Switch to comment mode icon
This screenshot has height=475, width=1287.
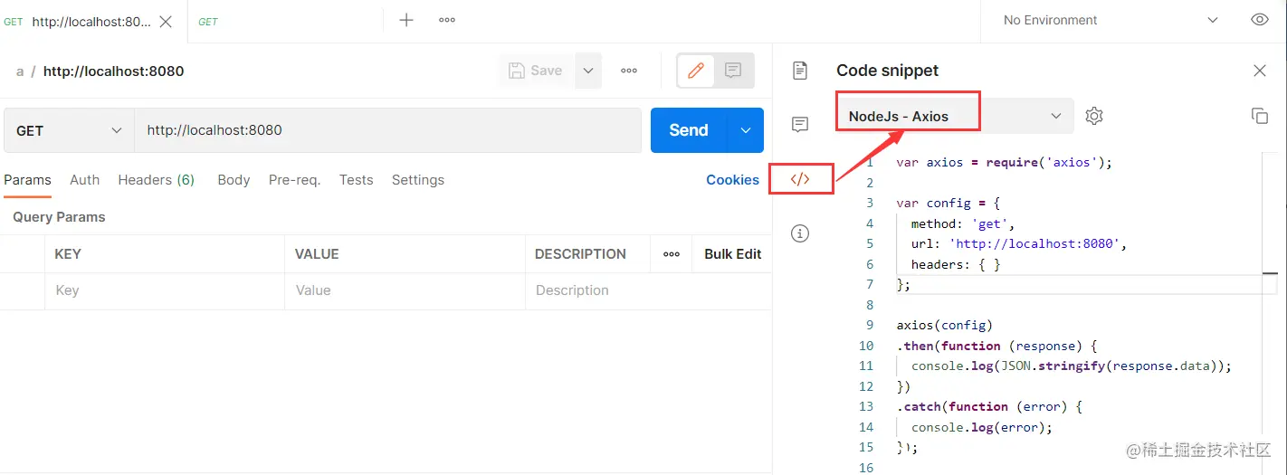point(734,71)
